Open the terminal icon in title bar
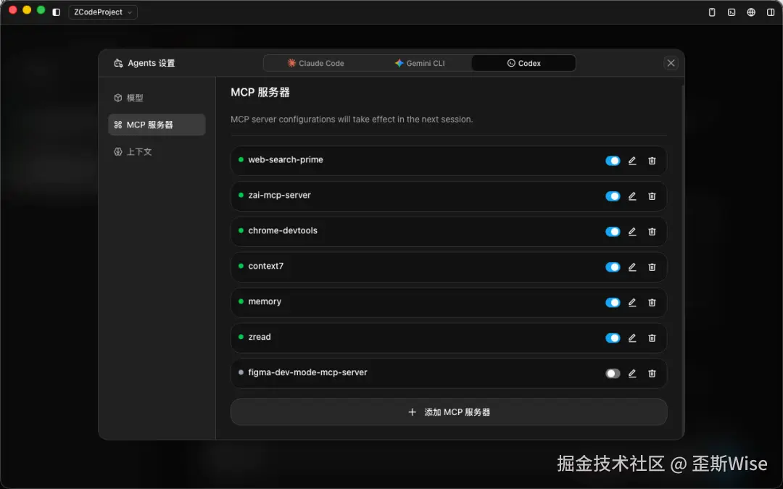The width and height of the screenshot is (783, 489). point(732,12)
